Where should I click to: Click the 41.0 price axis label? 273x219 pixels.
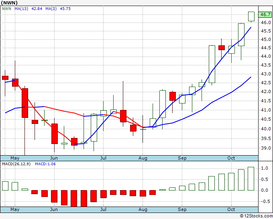266,110
